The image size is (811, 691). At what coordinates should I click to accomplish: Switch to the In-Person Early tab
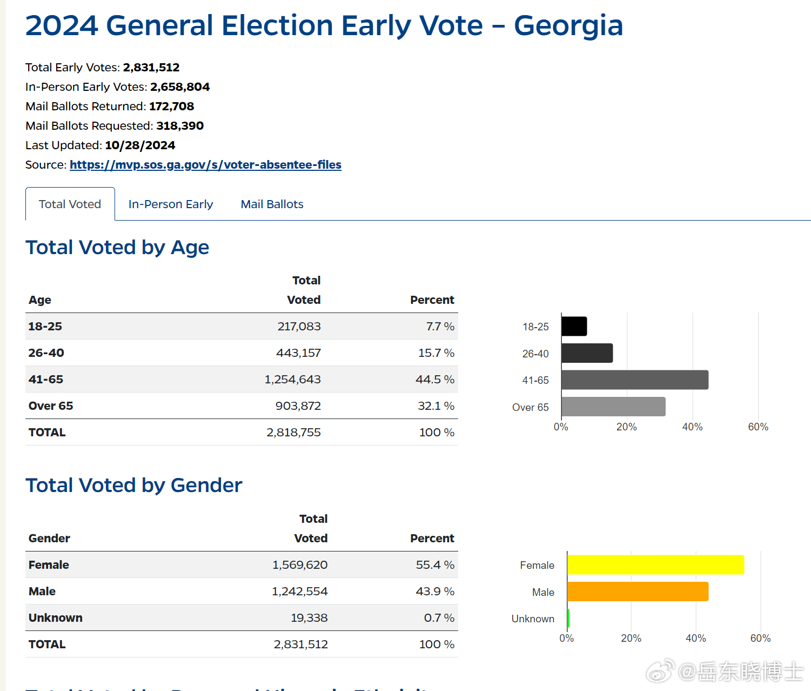[x=171, y=204]
